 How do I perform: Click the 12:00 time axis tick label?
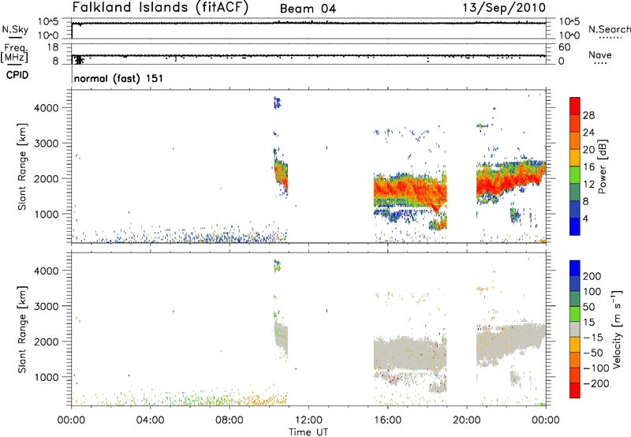coord(308,420)
